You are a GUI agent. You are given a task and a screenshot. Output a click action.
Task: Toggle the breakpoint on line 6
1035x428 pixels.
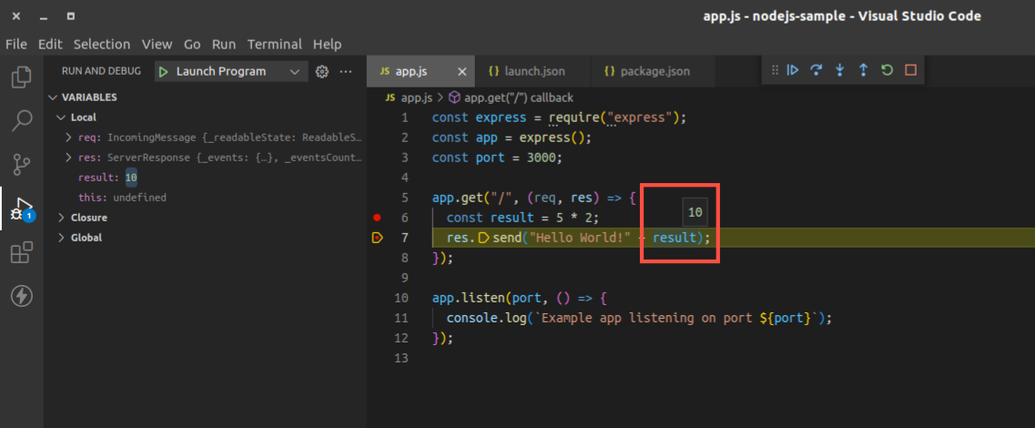(x=377, y=218)
